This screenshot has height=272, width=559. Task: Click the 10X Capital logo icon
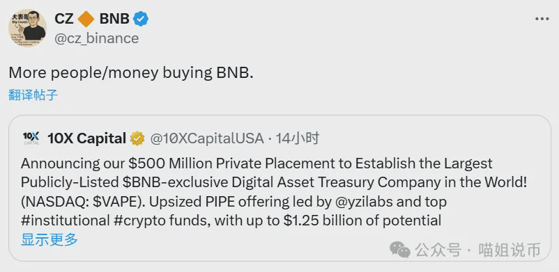point(31,138)
